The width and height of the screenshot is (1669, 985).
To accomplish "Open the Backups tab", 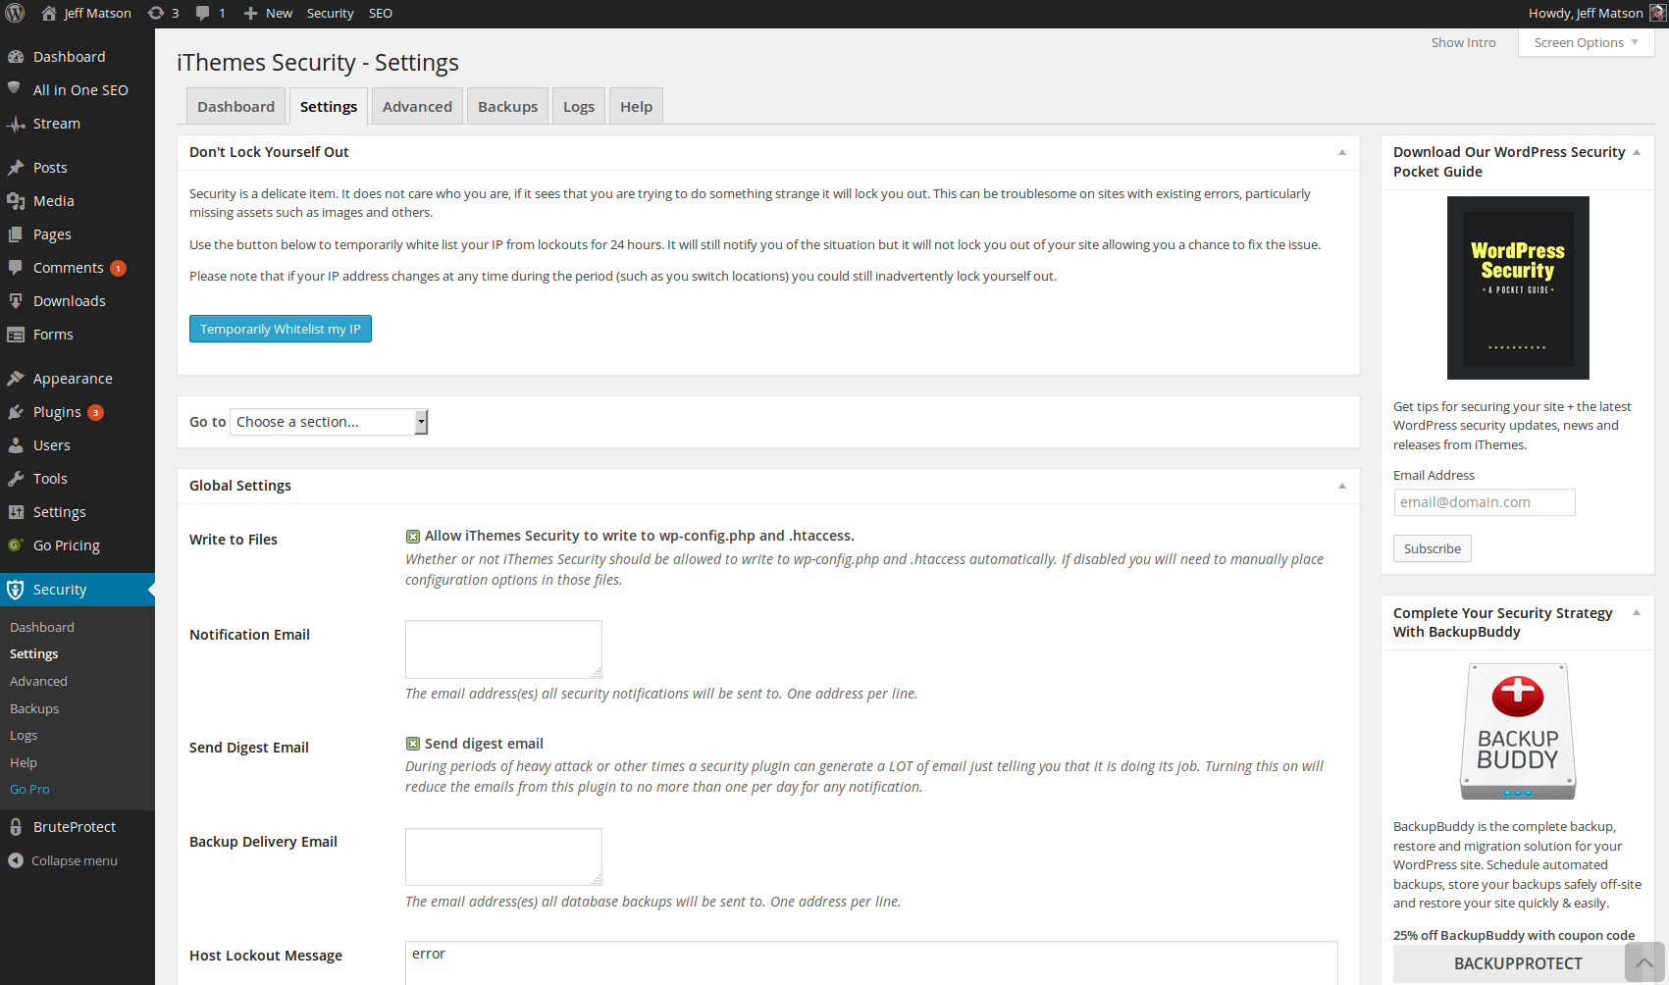I will pos(507,107).
